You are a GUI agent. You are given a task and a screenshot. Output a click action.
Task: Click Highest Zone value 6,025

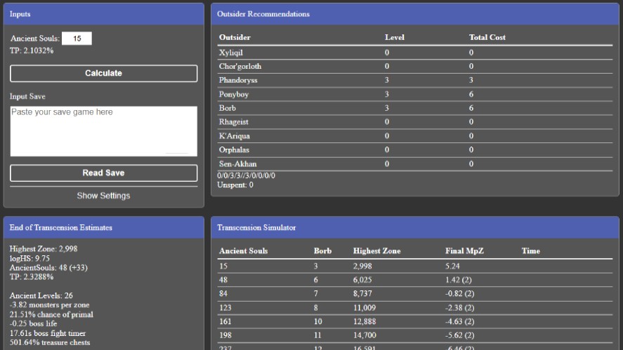coord(362,280)
